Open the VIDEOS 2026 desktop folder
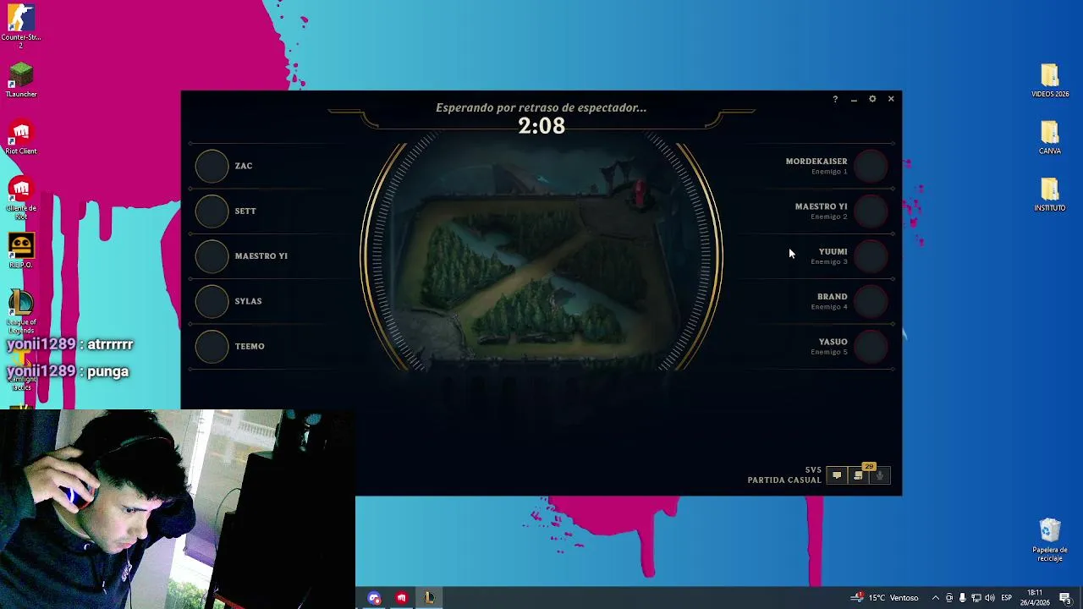1083x609 pixels. click(1050, 80)
